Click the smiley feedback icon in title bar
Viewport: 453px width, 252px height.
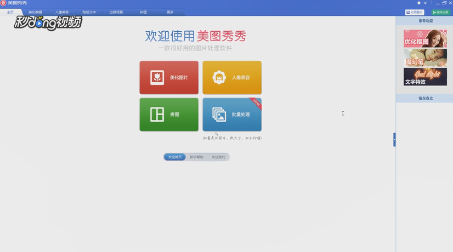[x=419, y=3]
